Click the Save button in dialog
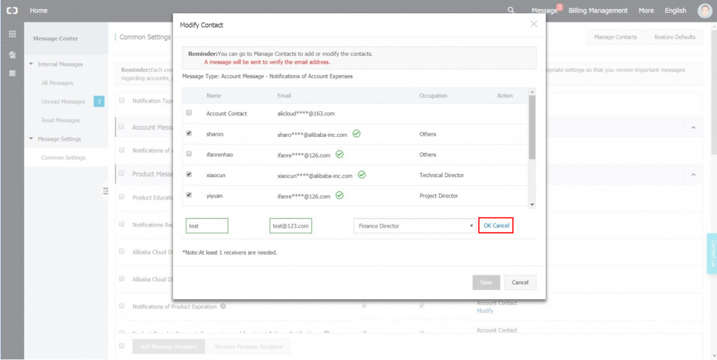 click(486, 282)
